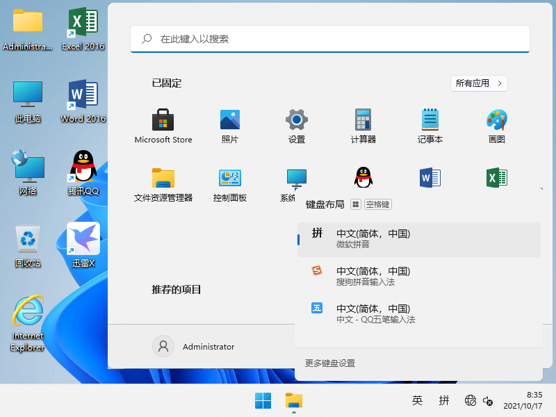
Task: Open the 系统 pinned app icon
Action: pos(297,178)
